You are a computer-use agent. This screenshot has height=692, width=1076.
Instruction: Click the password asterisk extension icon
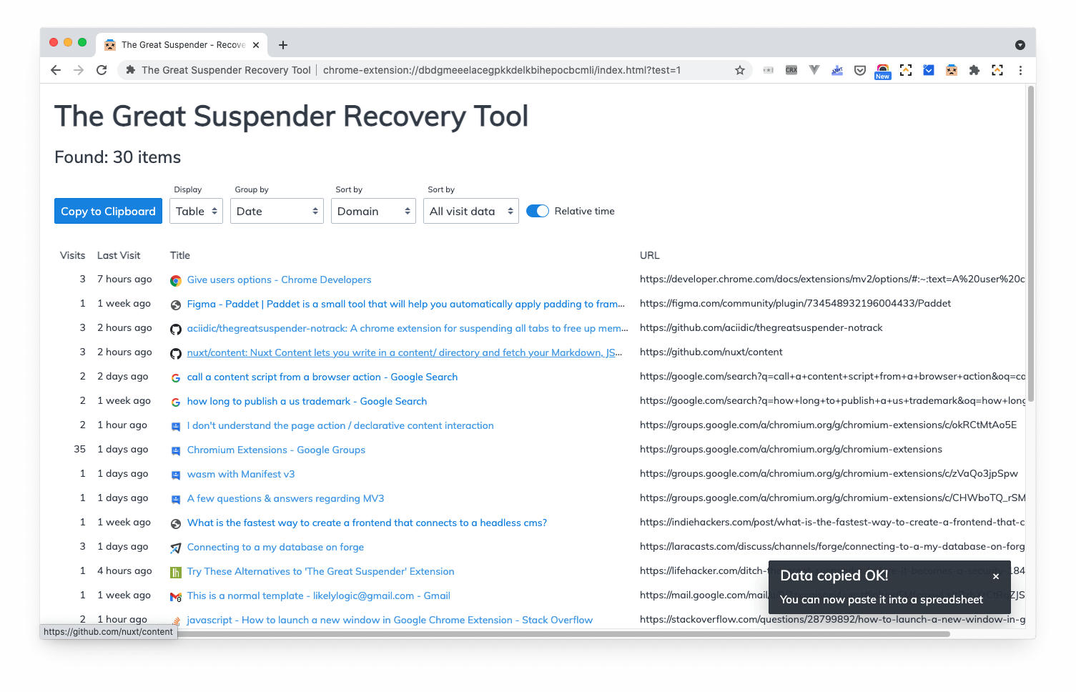pos(769,70)
